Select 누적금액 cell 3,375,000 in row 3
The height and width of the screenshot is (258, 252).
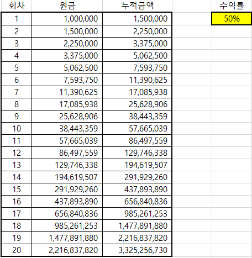point(137,44)
